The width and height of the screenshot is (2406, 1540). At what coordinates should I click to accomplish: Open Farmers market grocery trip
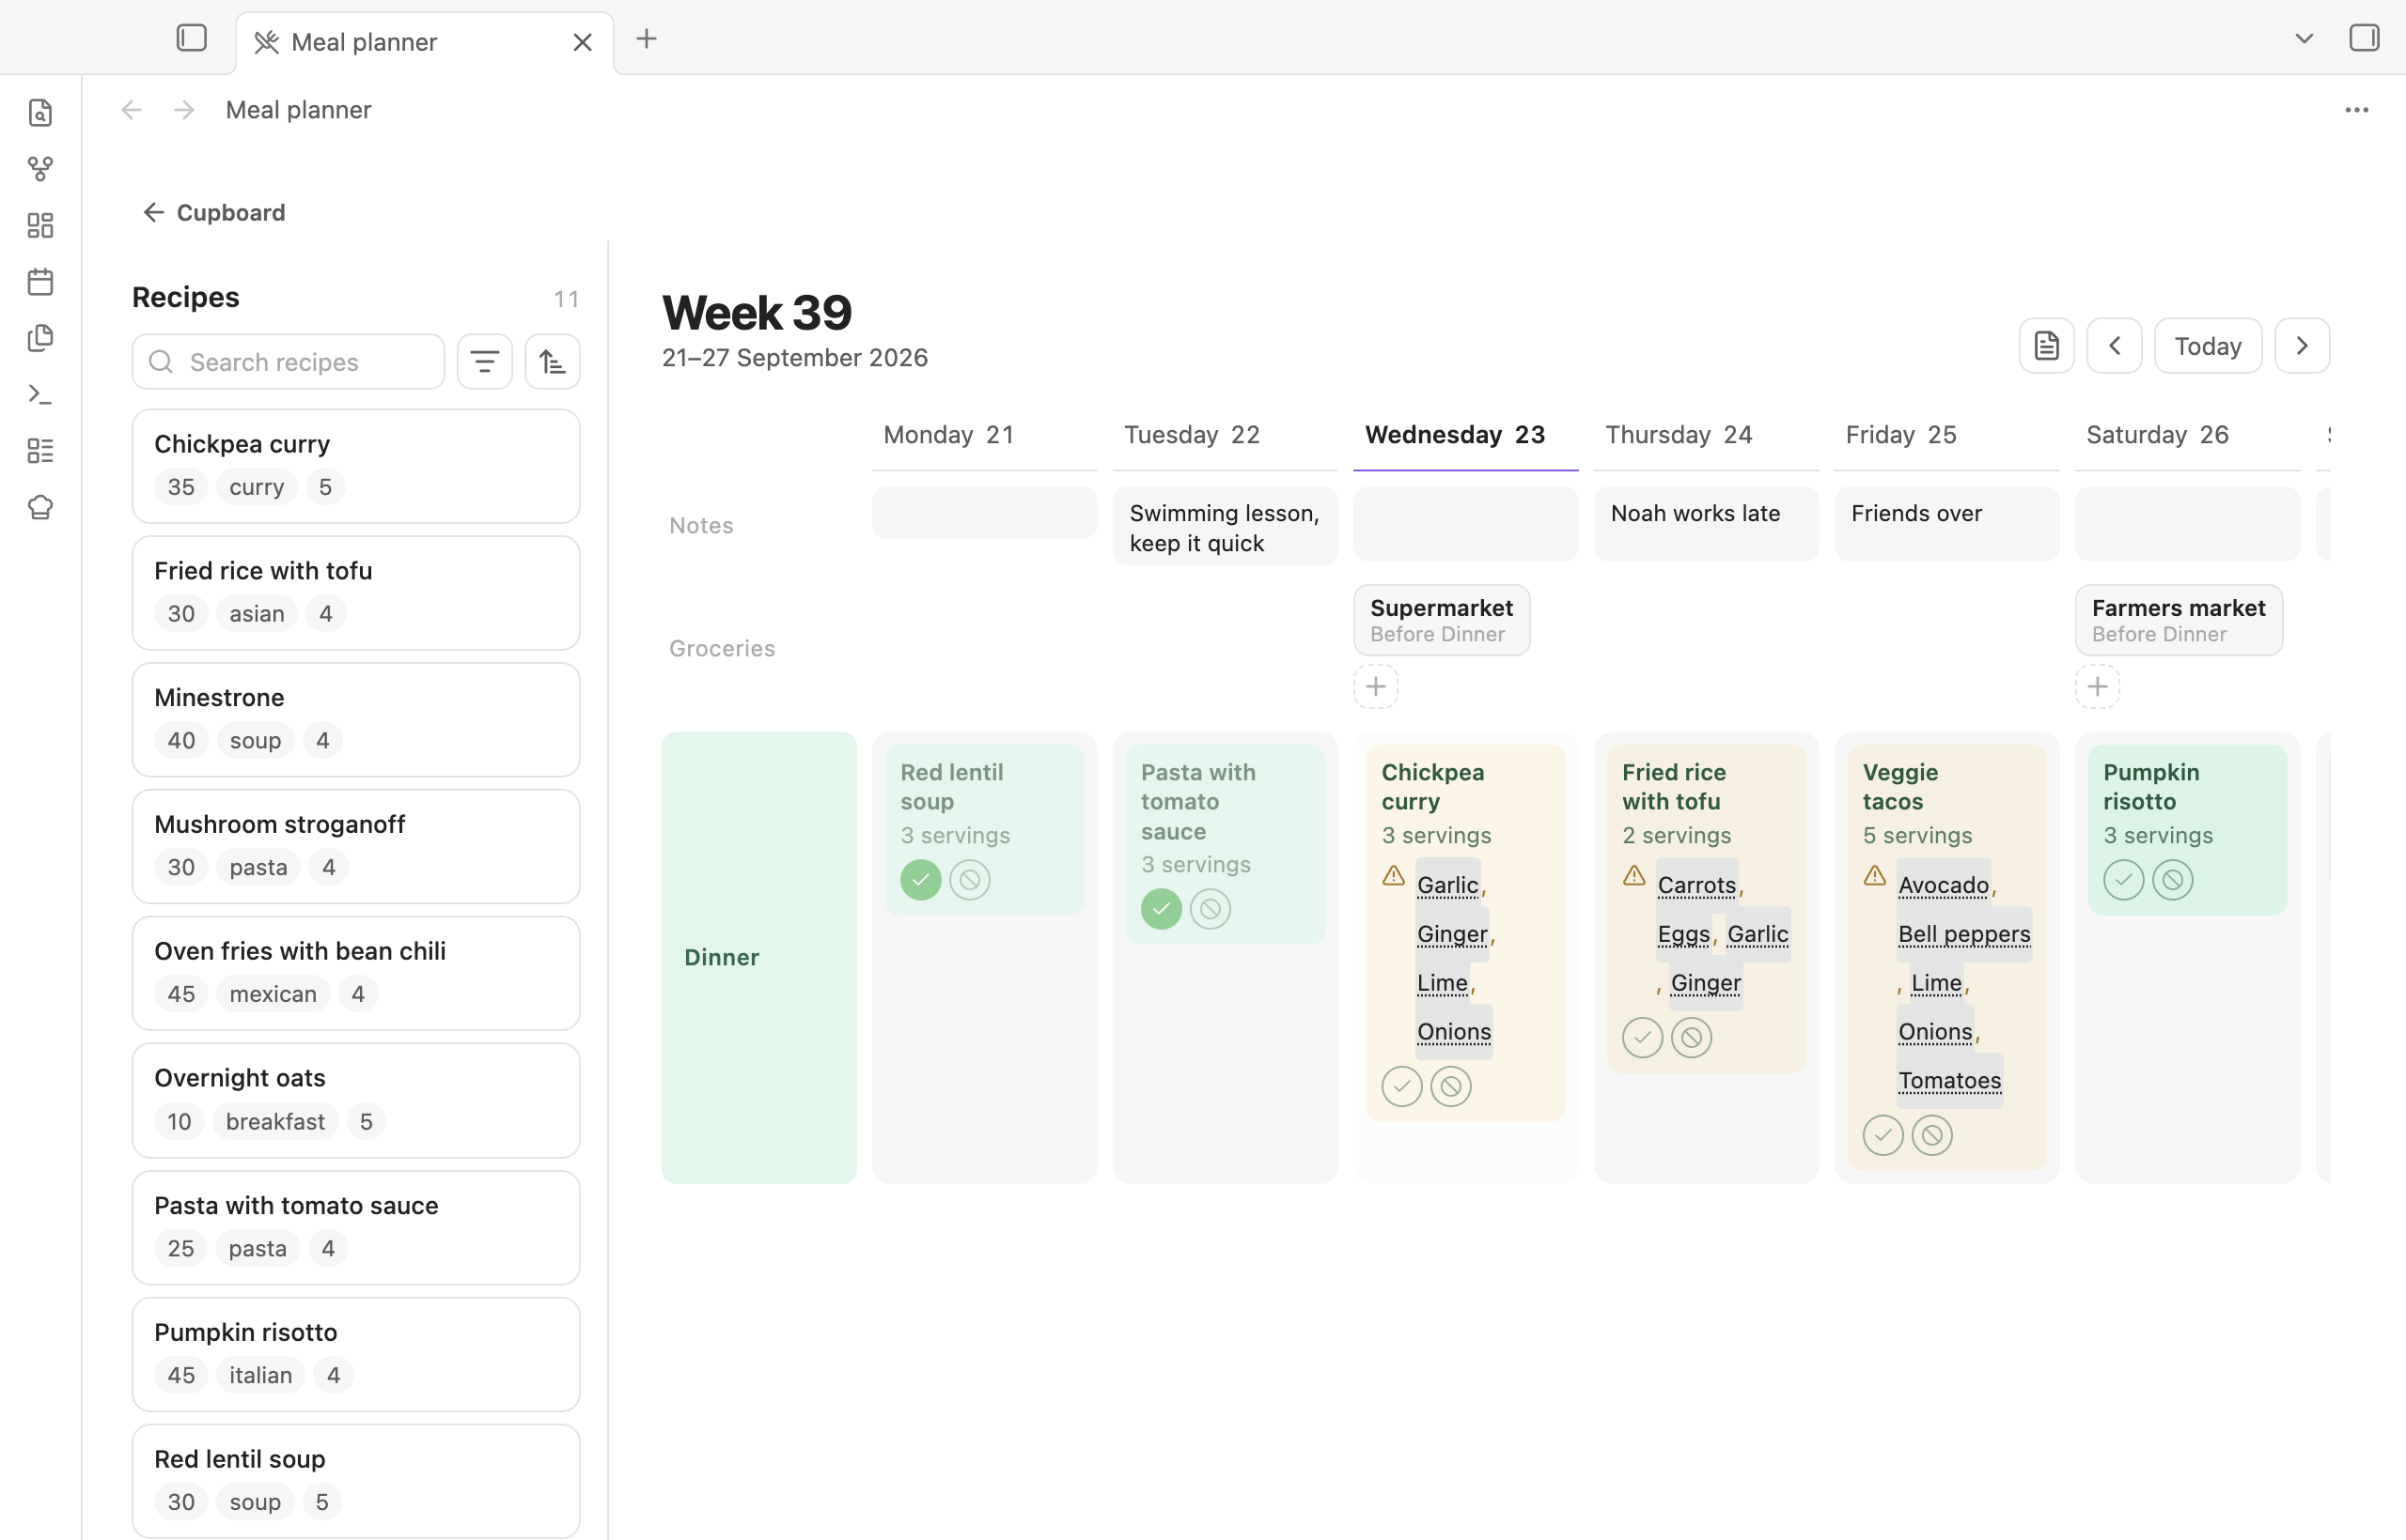(2179, 620)
